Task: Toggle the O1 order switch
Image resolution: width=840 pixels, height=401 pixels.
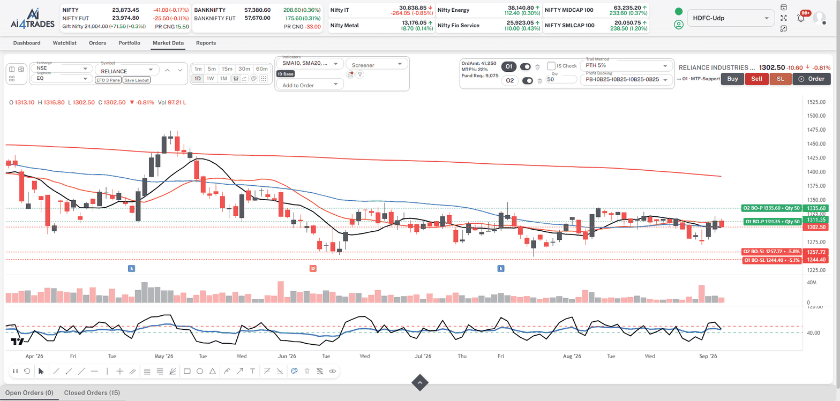Action: tap(526, 66)
